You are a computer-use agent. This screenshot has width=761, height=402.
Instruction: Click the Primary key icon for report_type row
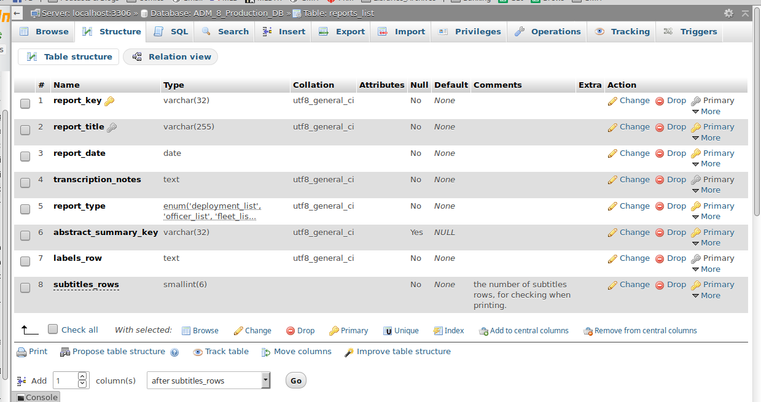(696, 207)
